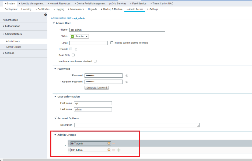Image resolution: width=252 pixels, height=161 pixels.
Task: Open the MnT Admin group dropdown
Action: point(108,143)
